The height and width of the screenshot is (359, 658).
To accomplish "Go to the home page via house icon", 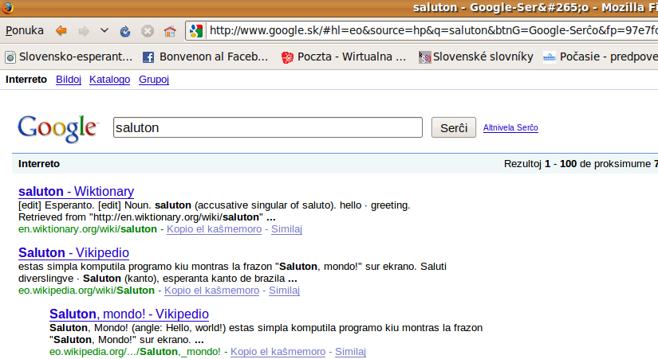I will [170, 31].
